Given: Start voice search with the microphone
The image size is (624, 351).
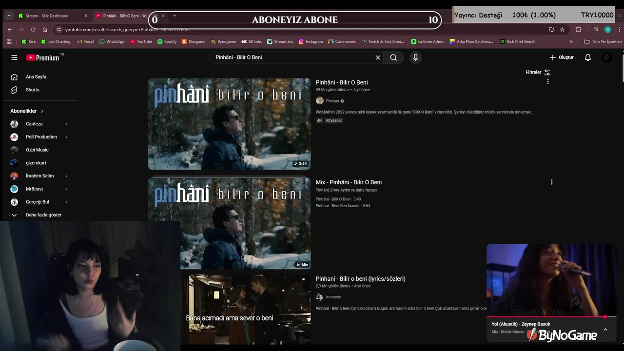Looking at the screenshot, I should click(x=415, y=58).
